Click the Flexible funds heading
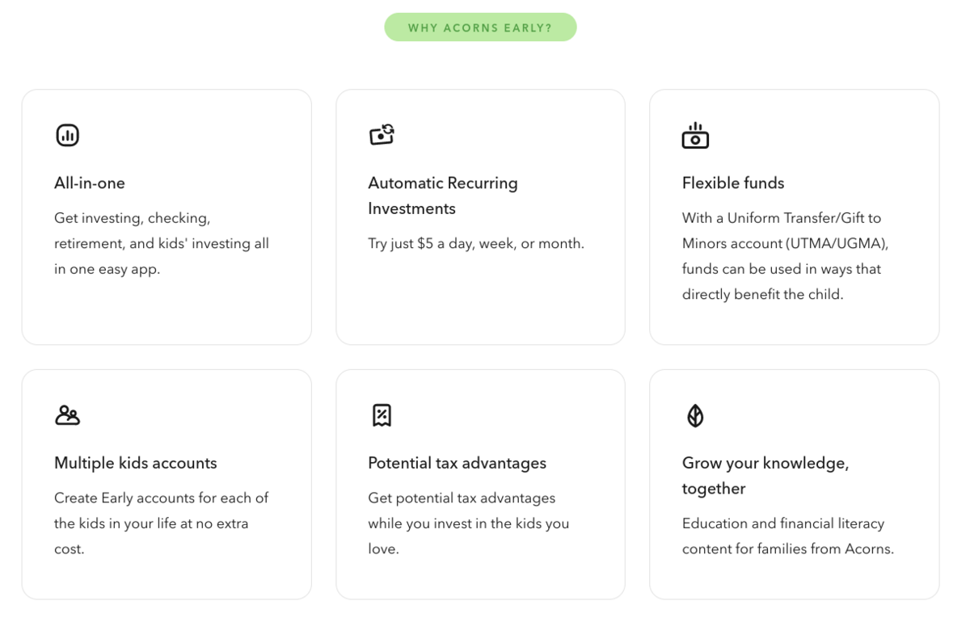 tap(733, 183)
